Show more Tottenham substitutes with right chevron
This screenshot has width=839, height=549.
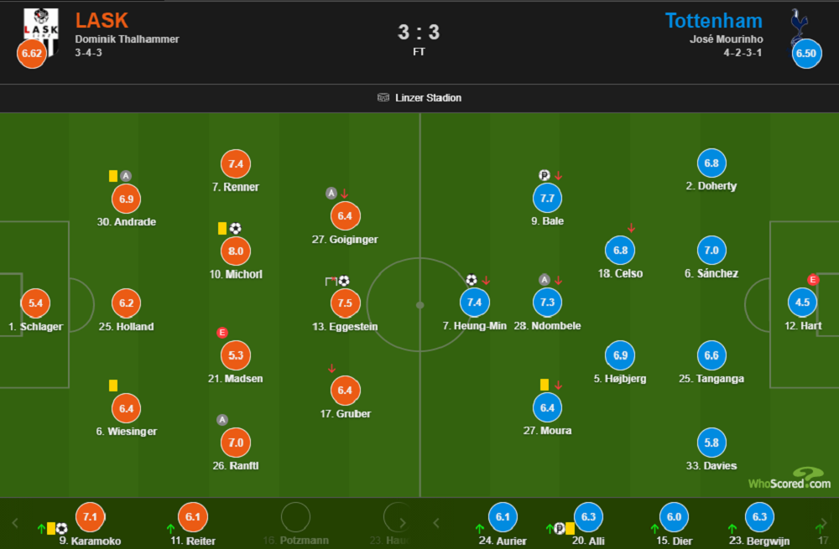[x=824, y=523]
